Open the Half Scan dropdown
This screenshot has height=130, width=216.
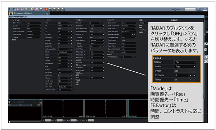pos(65,72)
